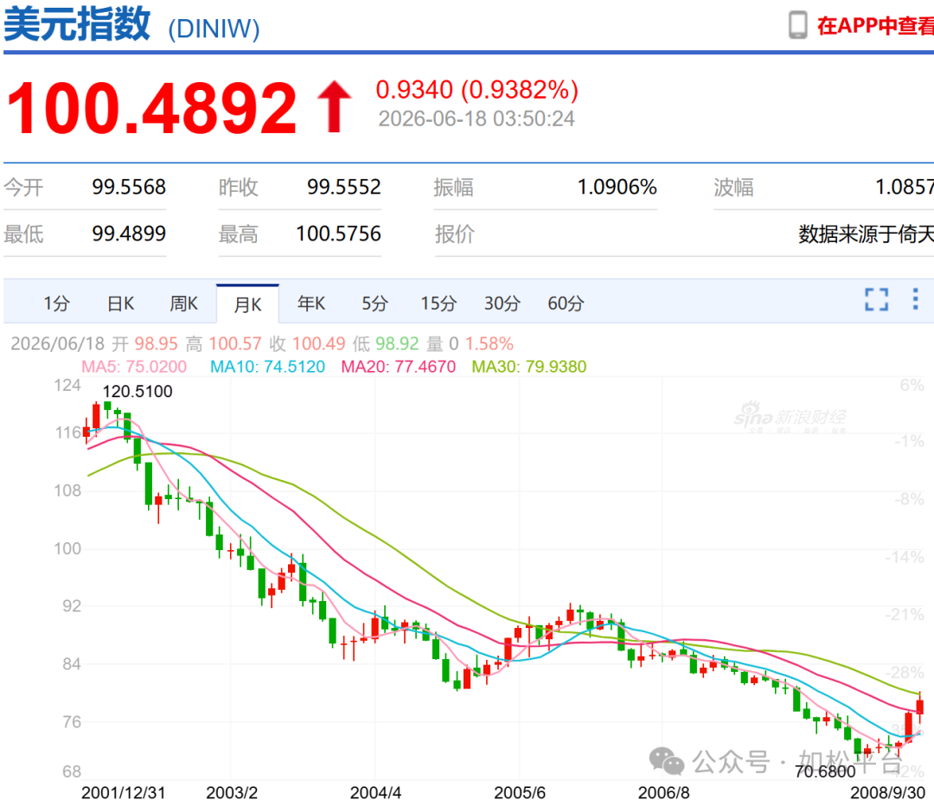This screenshot has width=934, height=800.
Task: Click the red up arrow indicator
Action: 334,106
